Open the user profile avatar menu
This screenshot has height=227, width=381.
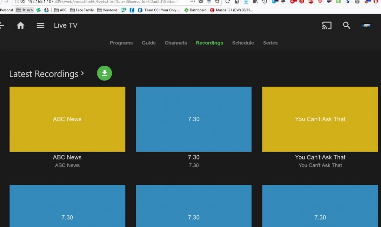click(367, 26)
